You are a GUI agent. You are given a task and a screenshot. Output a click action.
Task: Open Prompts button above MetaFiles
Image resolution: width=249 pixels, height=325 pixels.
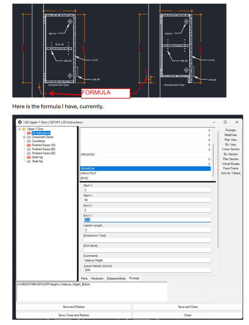[x=231, y=130]
